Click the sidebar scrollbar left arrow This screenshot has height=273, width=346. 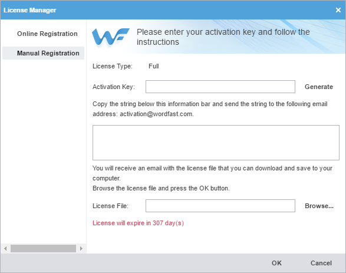tap(5, 248)
